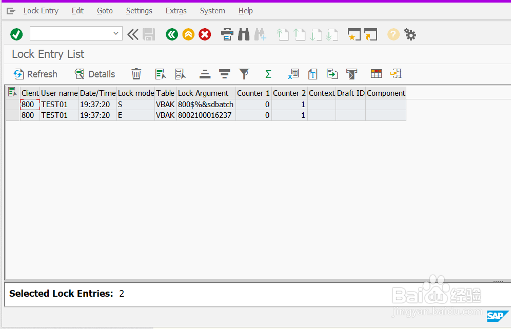The image size is (511, 329).
Task: Click the Local File export icon
Action: (x=332, y=74)
